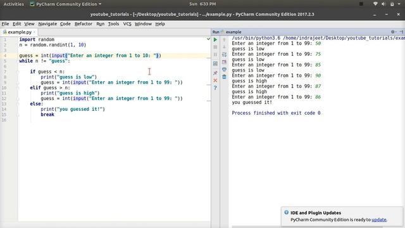Image resolution: width=405 pixels, height=228 pixels.
Task: Click the Restore Layout icon in Run panel
Action: point(215,63)
